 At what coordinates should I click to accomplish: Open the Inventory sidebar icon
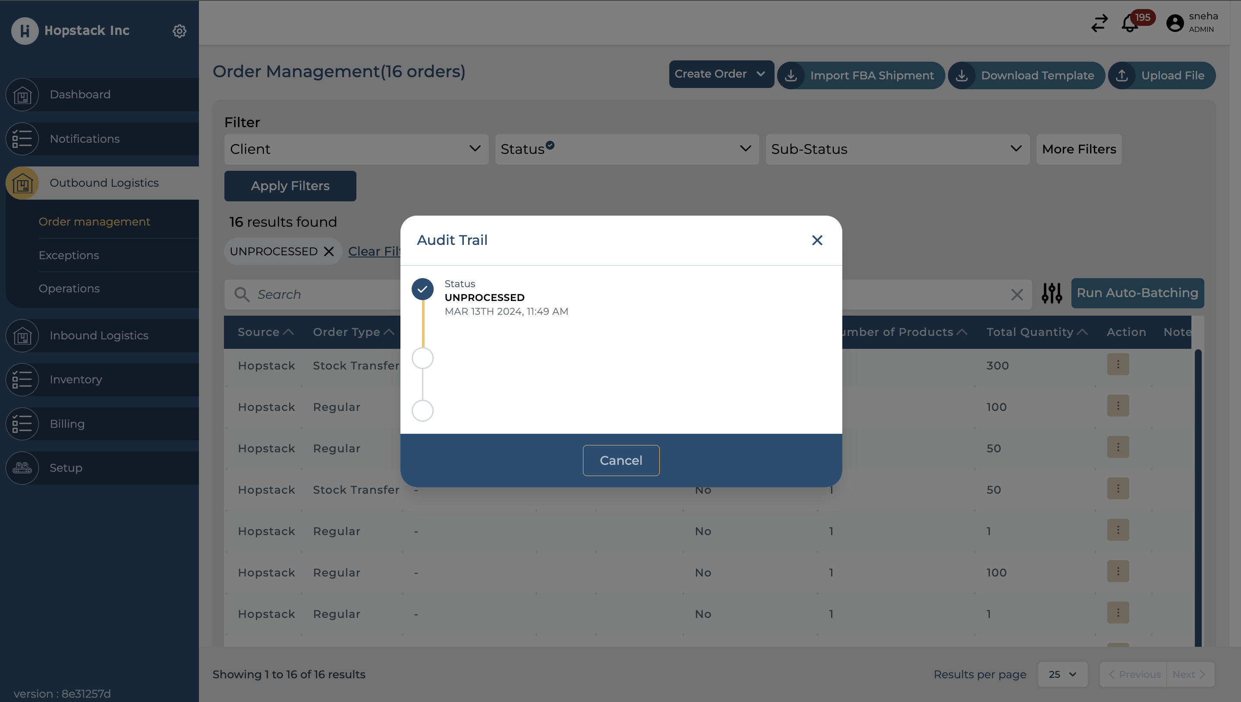click(22, 379)
